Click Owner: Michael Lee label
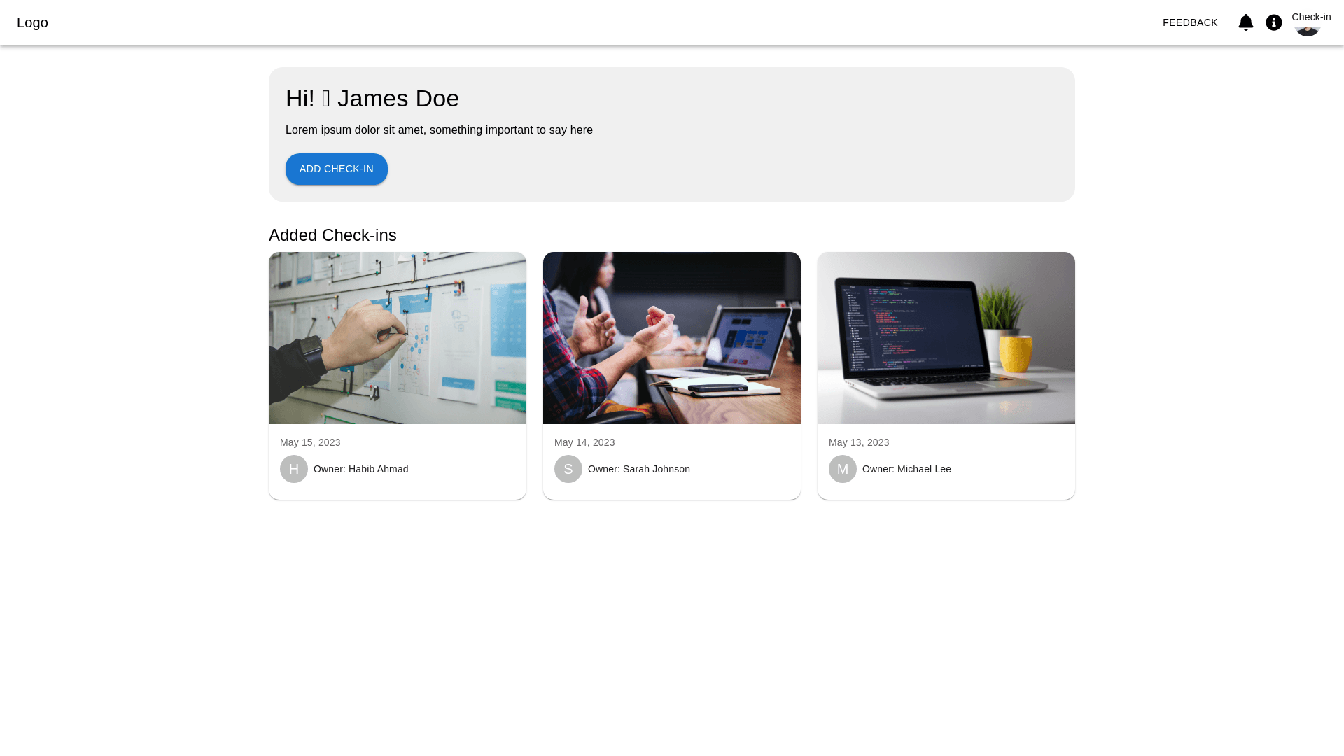 coord(906,469)
